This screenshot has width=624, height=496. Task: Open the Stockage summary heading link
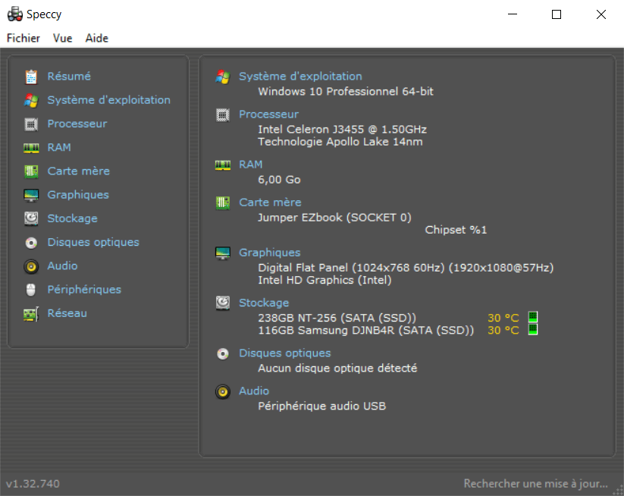click(264, 303)
